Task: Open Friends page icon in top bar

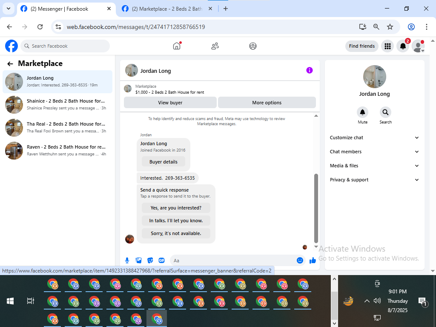Action: (x=215, y=46)
